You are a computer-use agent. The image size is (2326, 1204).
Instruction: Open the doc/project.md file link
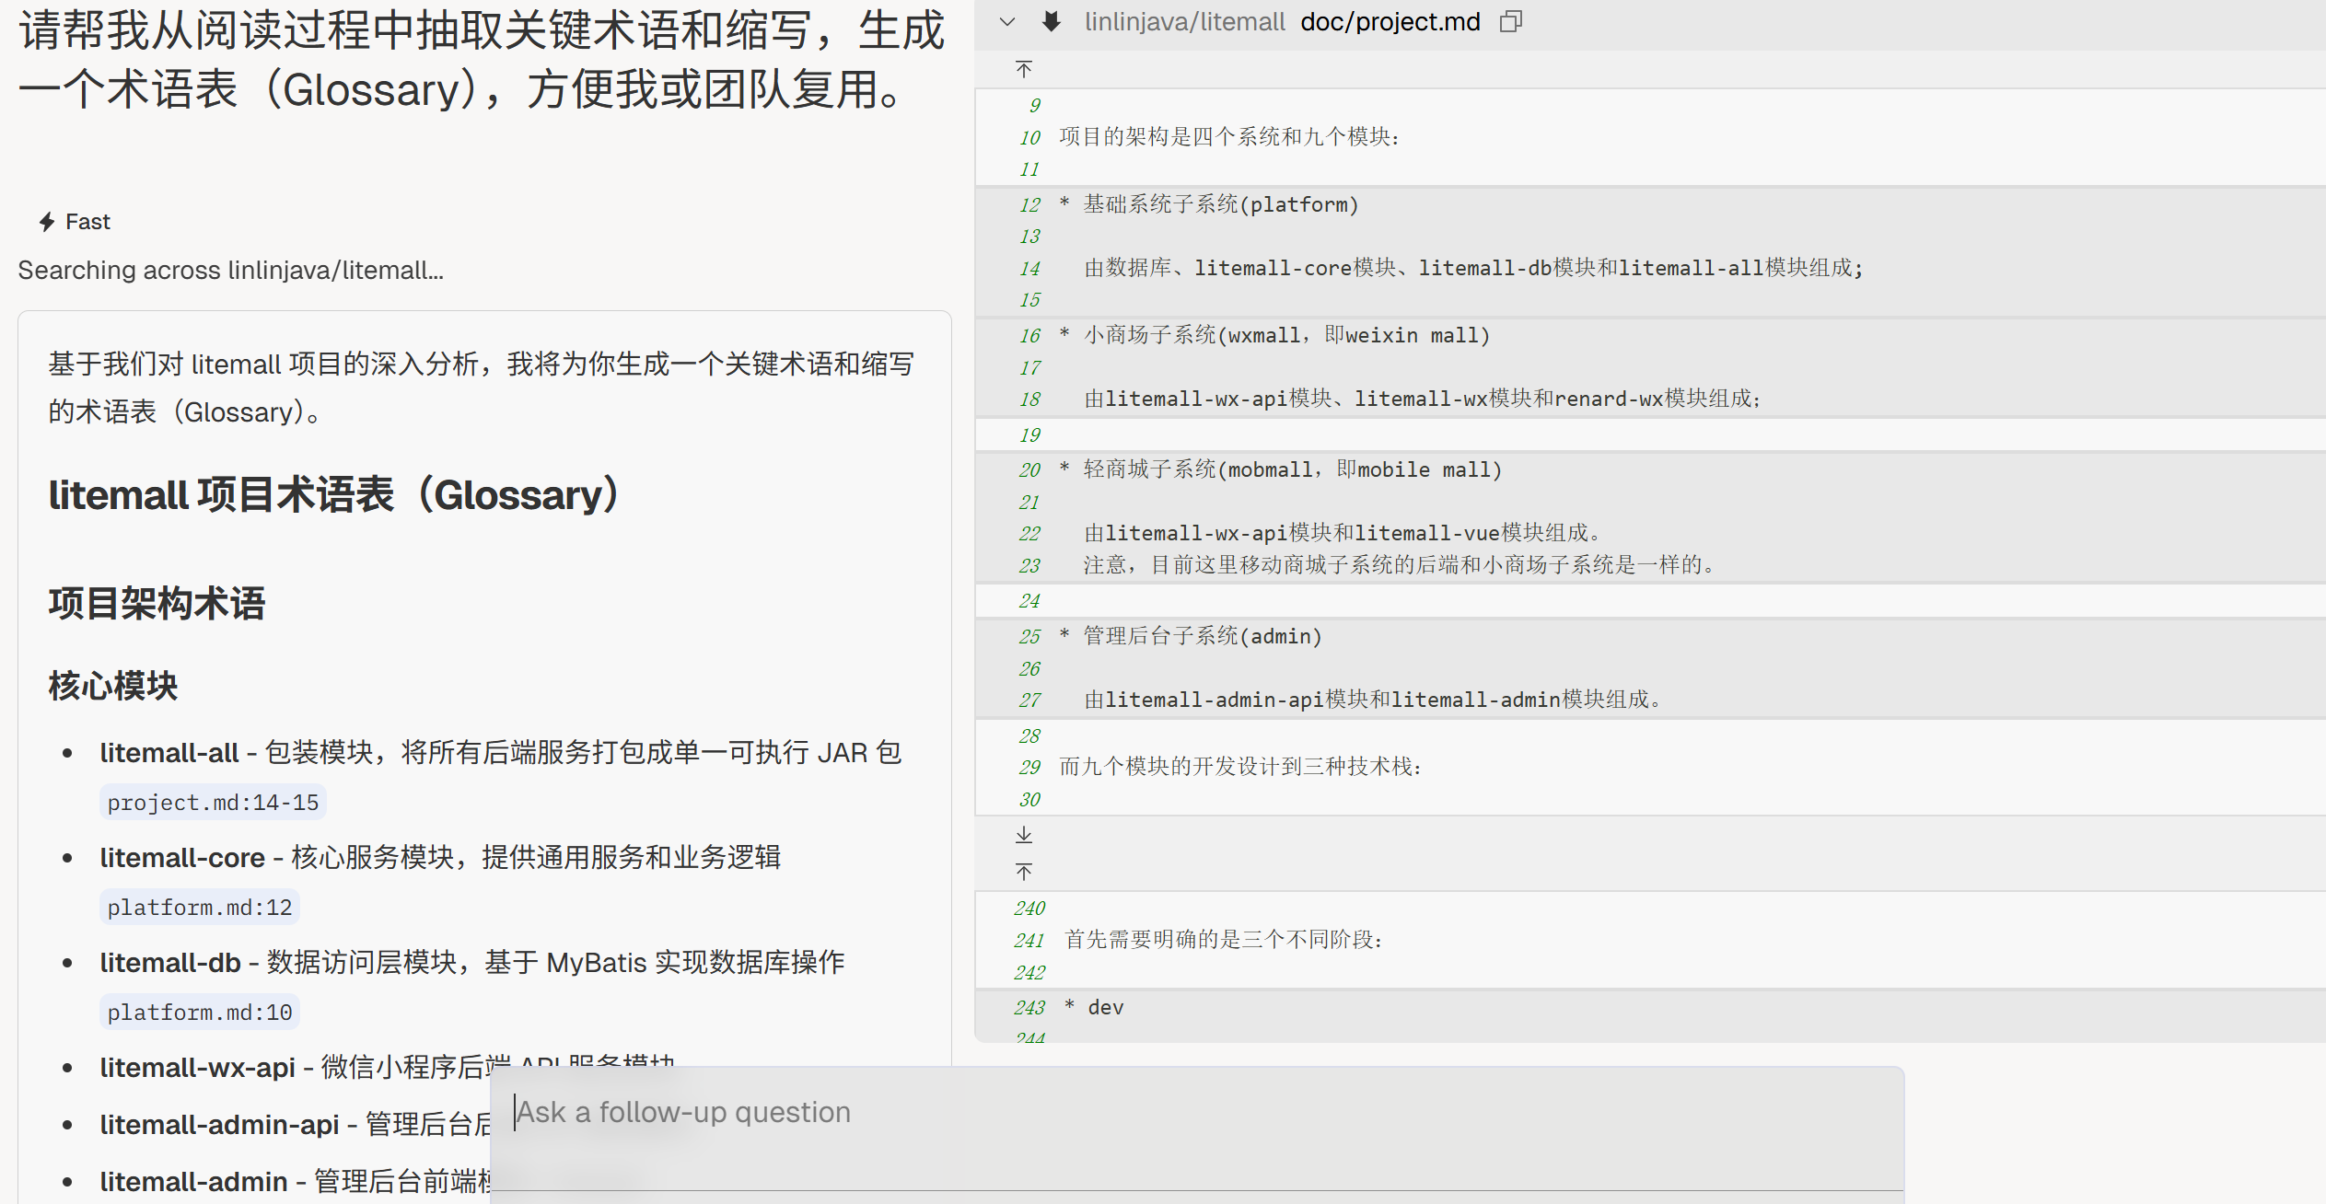tap(1390, 22)
